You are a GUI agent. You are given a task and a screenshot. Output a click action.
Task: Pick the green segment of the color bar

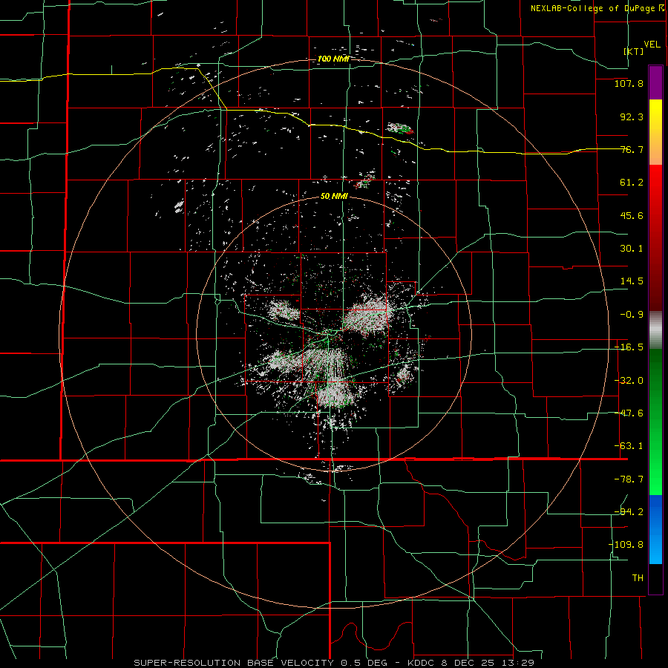[x=655, y=422]
